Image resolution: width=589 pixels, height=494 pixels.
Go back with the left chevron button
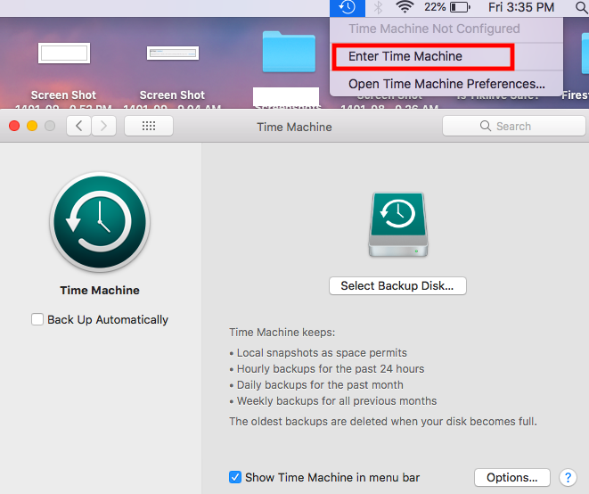point(78,126)
